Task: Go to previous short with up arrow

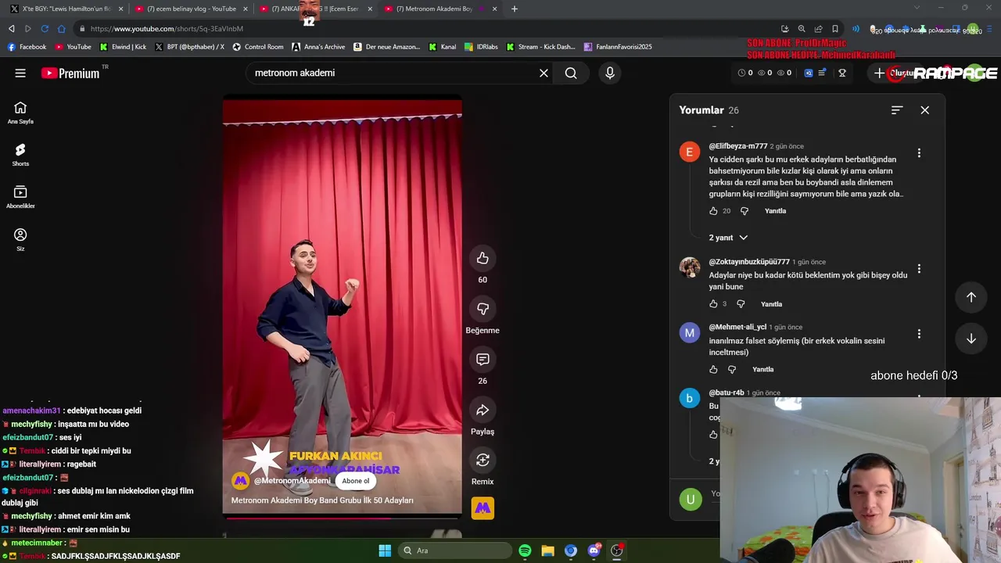Action: pos(971,297)
